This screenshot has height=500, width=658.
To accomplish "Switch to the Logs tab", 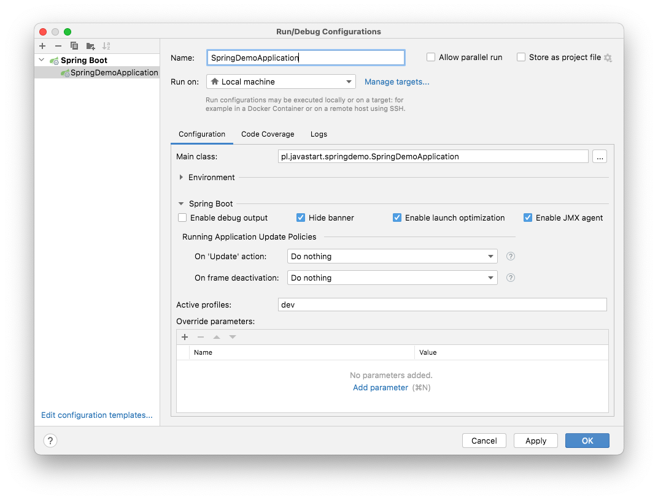I will pyautogui.click(x=319, y=134).
